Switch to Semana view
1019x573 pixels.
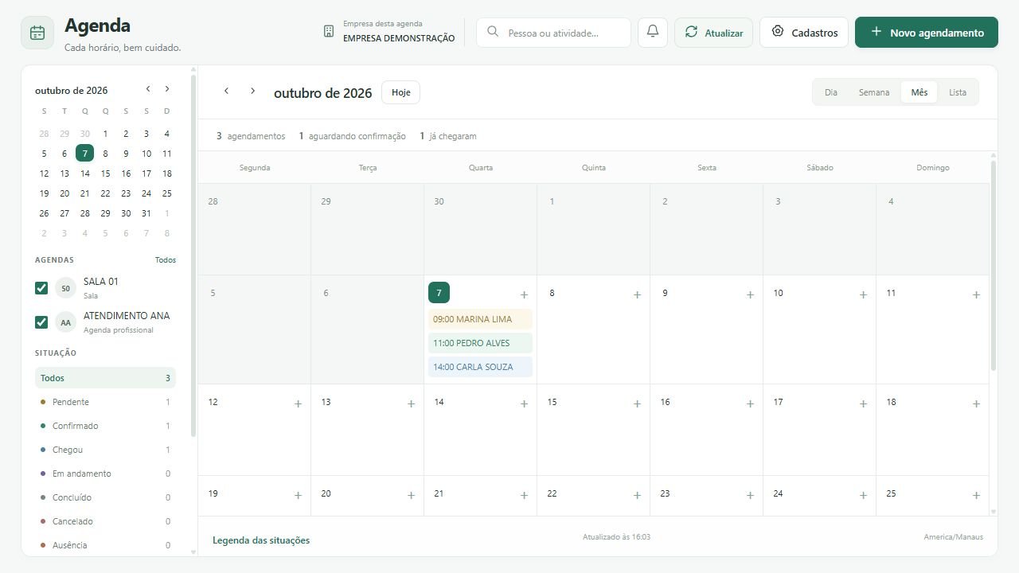click(874, 92)
